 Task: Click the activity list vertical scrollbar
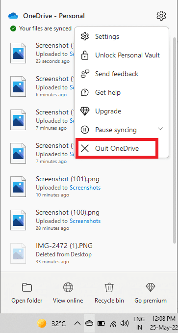[175, 140]
